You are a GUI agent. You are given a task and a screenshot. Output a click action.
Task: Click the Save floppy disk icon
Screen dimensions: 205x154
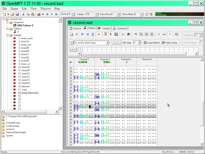[x=17, y=14]
